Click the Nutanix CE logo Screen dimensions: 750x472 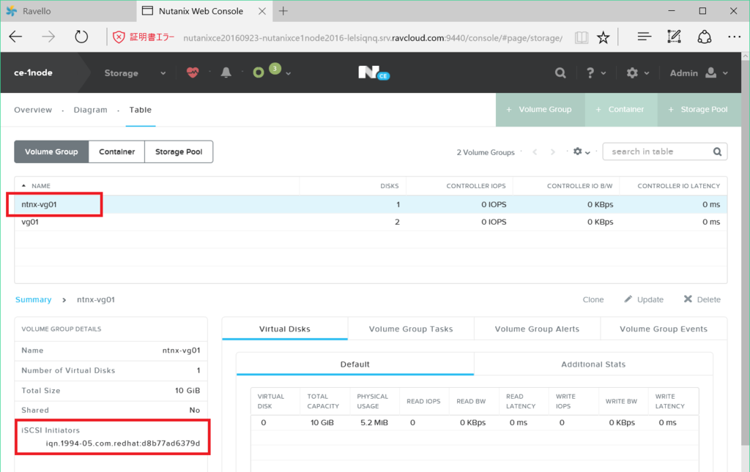click(x=374, y=72)
